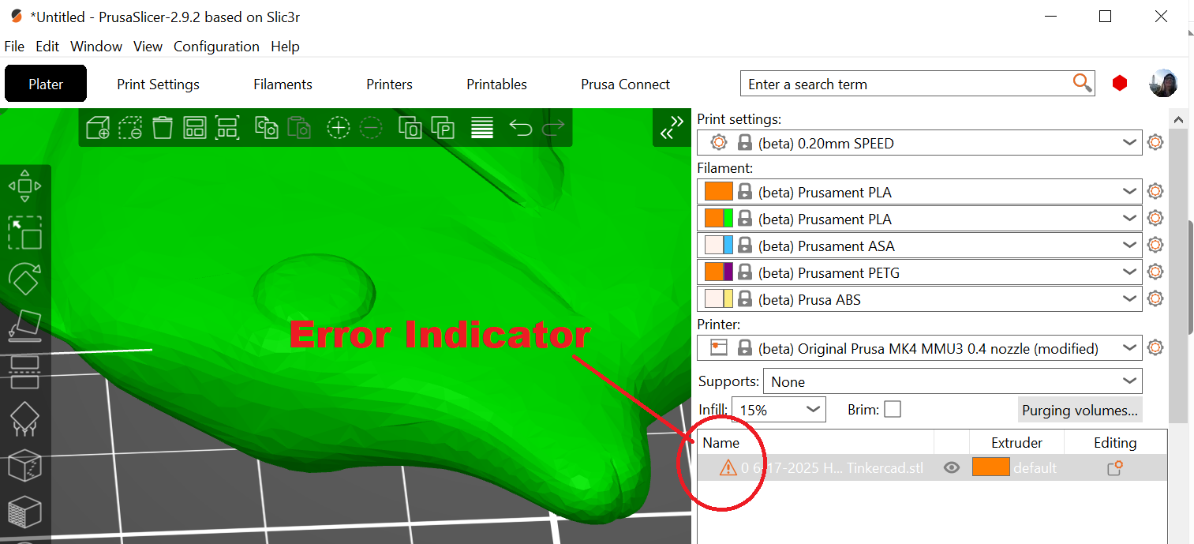The width and height of the screenshot is (1194, 544).
Task: Click the Editing icon for the STL object
Action: click(1114, 468)
